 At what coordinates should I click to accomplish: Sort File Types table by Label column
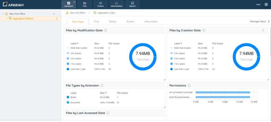click(73, 93)
